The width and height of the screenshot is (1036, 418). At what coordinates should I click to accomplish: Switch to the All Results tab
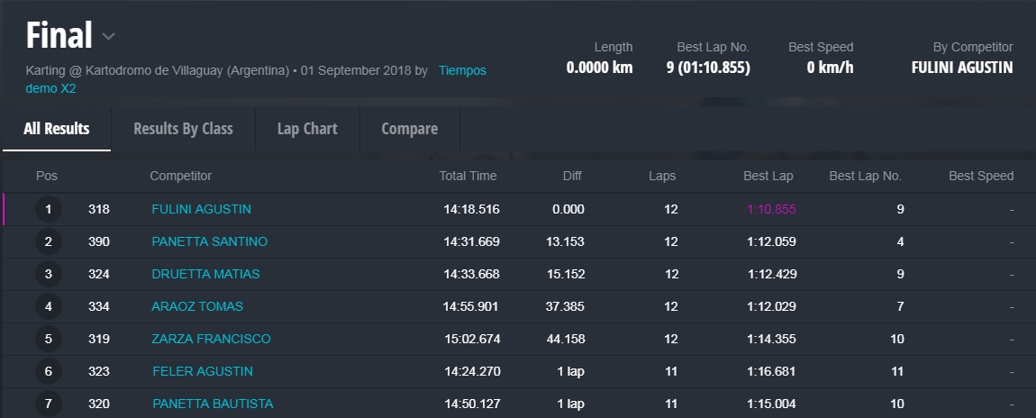click(56, 129)
